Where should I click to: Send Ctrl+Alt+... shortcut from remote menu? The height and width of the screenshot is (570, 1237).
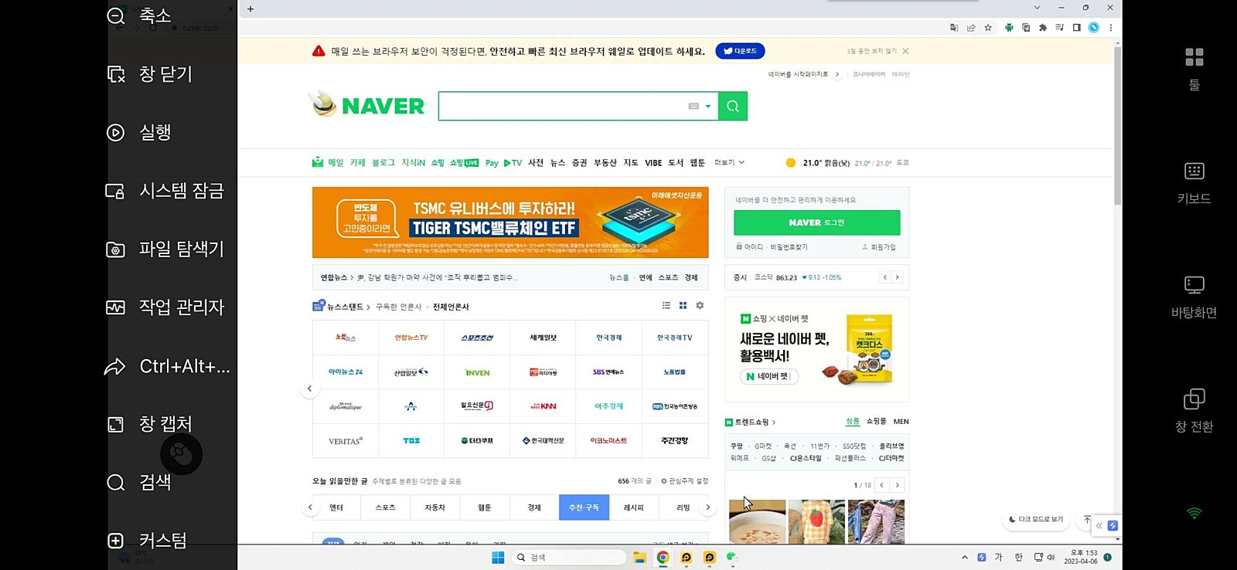click(x=168, y=366)
